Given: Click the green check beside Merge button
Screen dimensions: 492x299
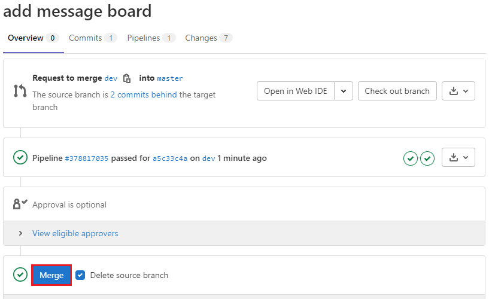Looking at the screenshot, I should click(x=20, y=275).
